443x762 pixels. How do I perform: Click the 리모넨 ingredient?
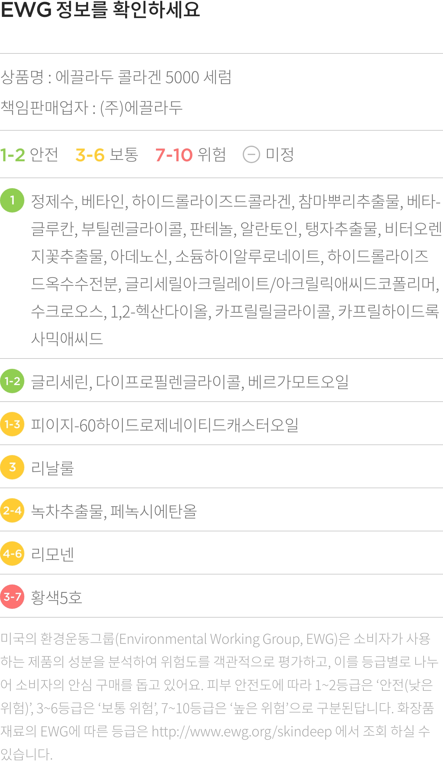tap(52, 554)
